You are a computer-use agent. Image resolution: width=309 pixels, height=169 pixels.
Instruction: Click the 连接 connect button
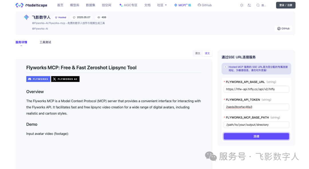pyautogui.click(x=256, y=136)
